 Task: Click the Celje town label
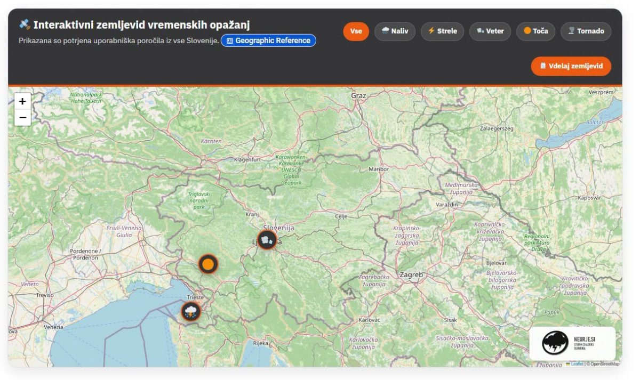[x=341, y=216]
